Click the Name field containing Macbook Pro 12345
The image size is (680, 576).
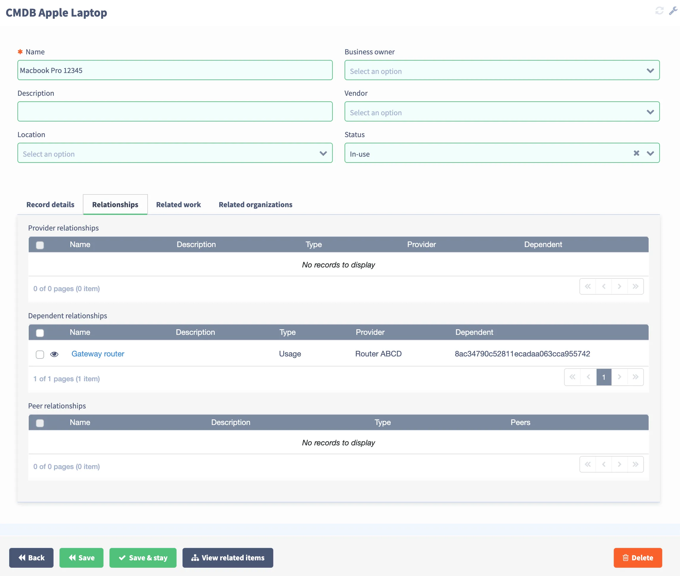click(175, 70)
